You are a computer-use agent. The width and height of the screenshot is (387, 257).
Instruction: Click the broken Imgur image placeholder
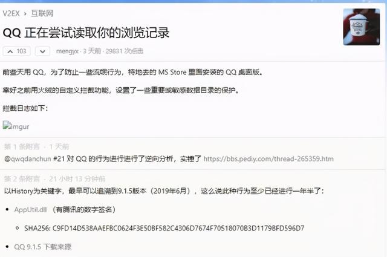click(x=16, y=126)
